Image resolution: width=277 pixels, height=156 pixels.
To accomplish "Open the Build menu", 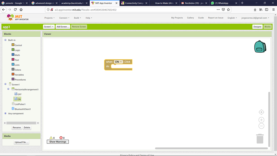I will click(x=77, y=18).
